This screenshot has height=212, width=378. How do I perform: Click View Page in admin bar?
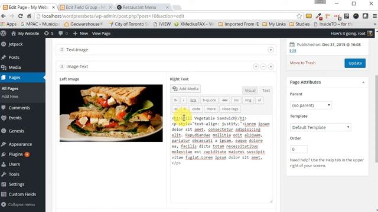pyautogui.click(x=101, y=34)
